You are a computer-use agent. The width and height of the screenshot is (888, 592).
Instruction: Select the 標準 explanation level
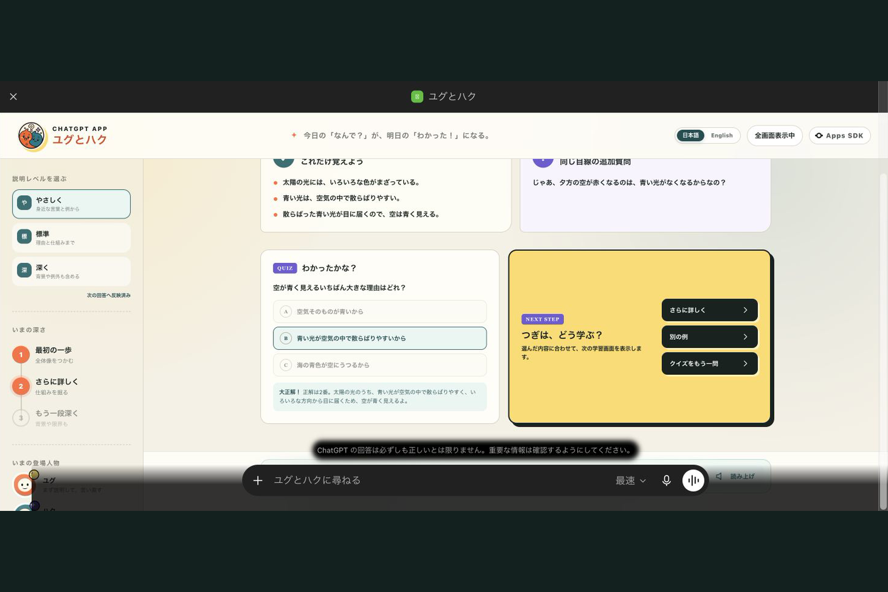71,238
